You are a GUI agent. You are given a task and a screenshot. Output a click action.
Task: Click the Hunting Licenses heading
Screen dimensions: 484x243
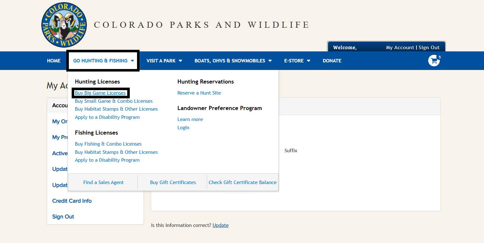97,82
